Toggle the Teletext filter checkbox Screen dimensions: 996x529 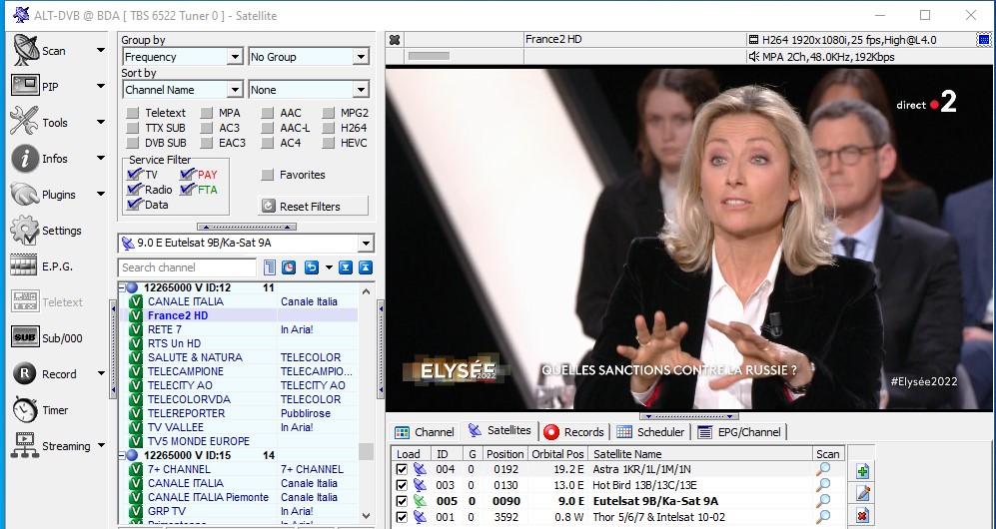[133, 113]
